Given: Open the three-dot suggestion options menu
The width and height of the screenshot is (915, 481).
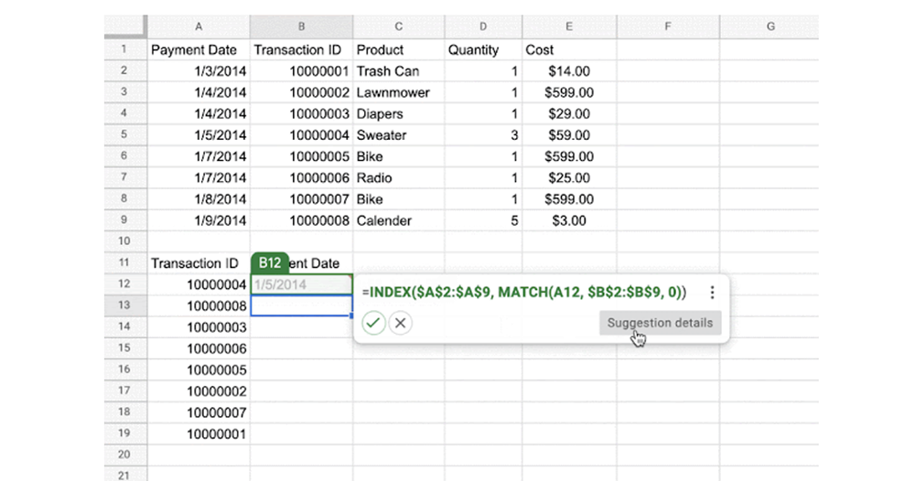Looking at the screenshot, I should point(712,292).
